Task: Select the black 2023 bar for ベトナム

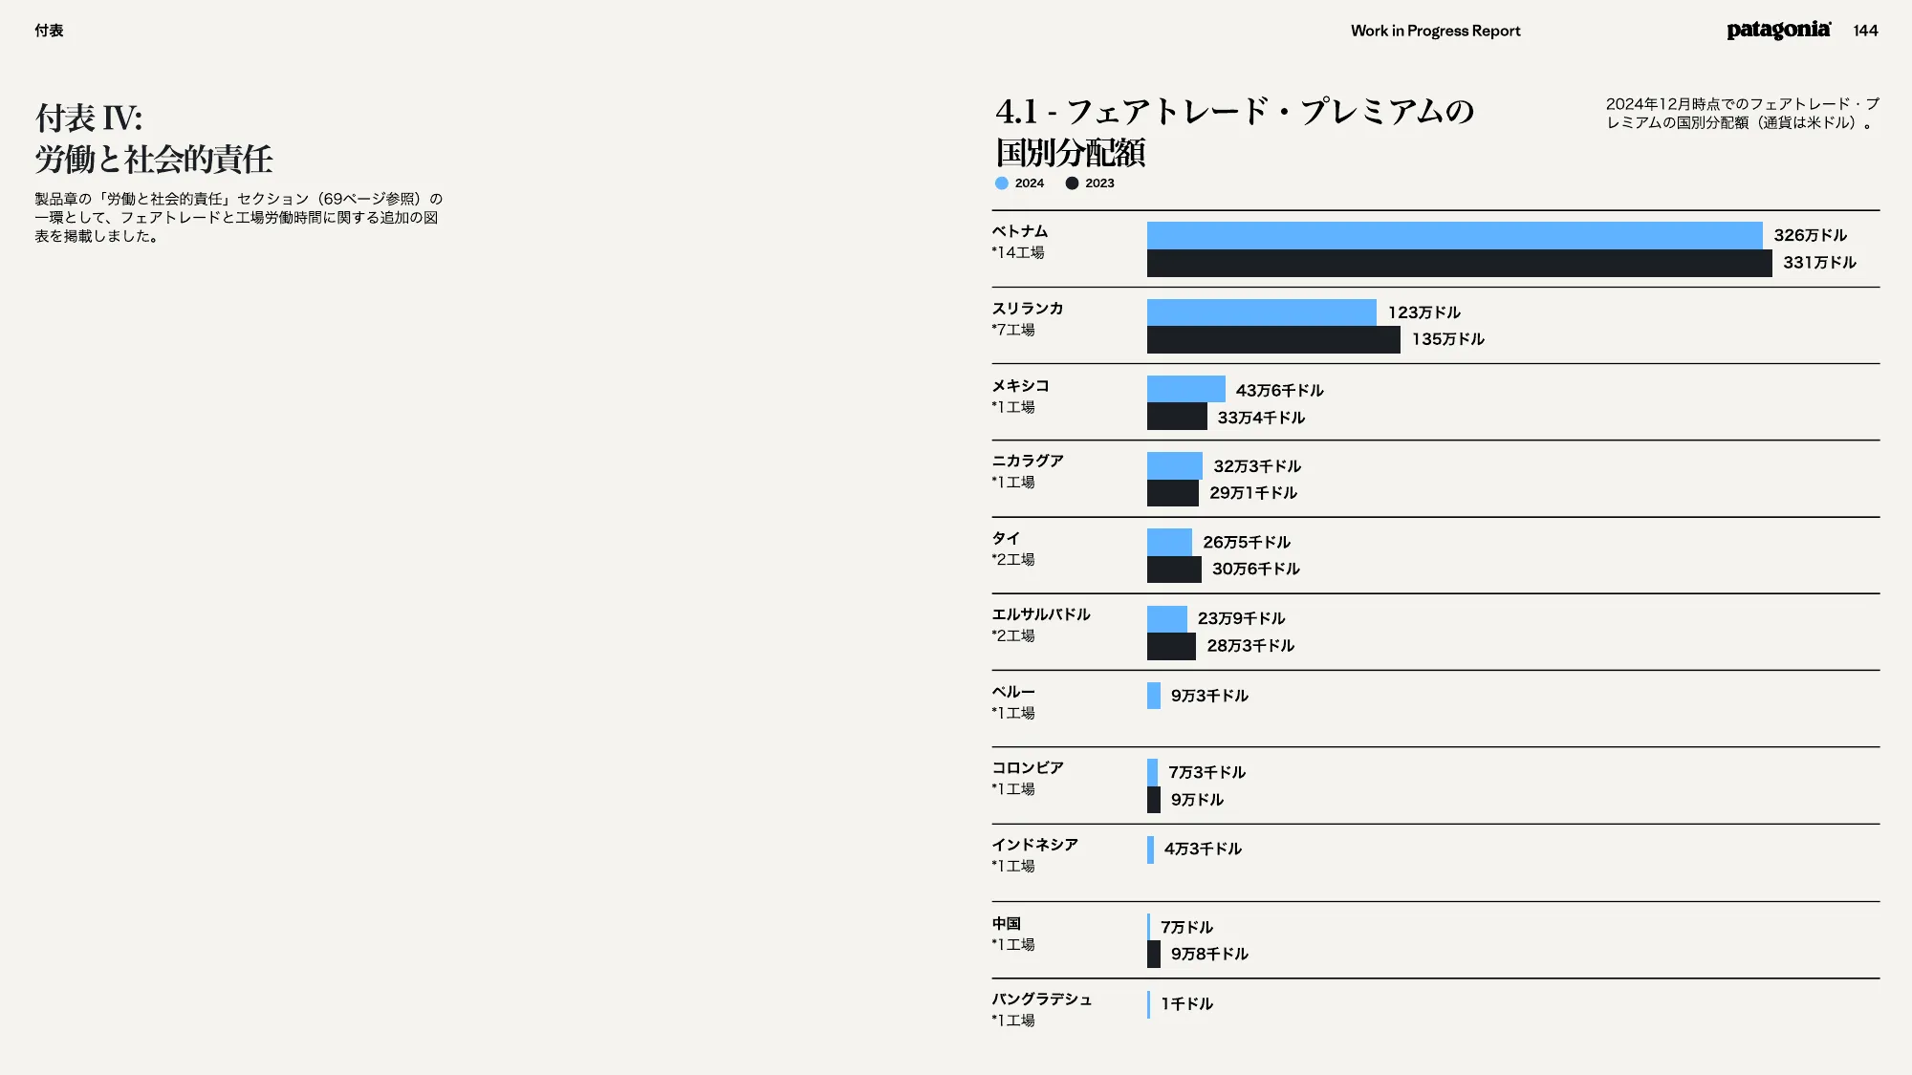Action: coord(1458,263)
